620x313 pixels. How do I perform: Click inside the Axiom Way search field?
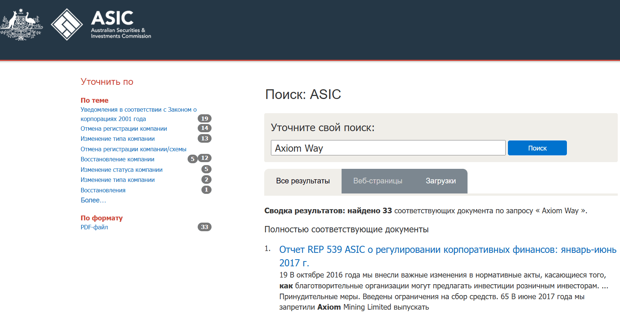[x=388, y=148]
